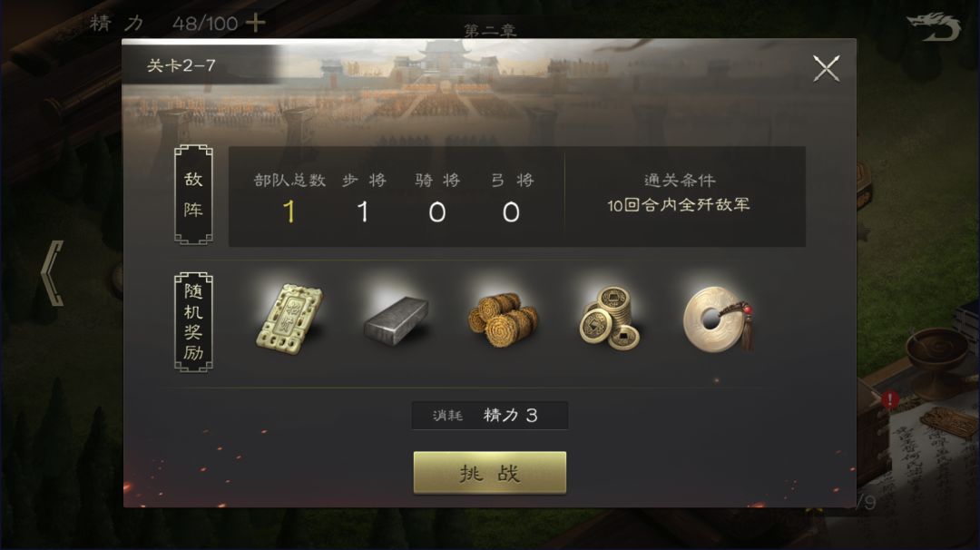Viewport: 980px width, 550px height.
Task: Tap the 通关条件 clear condition text
Action: (x=679, y=193)
